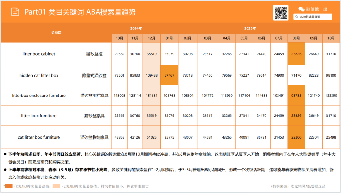Select the 关键词 header cell

pyautogui.click(x=57, y=33)
